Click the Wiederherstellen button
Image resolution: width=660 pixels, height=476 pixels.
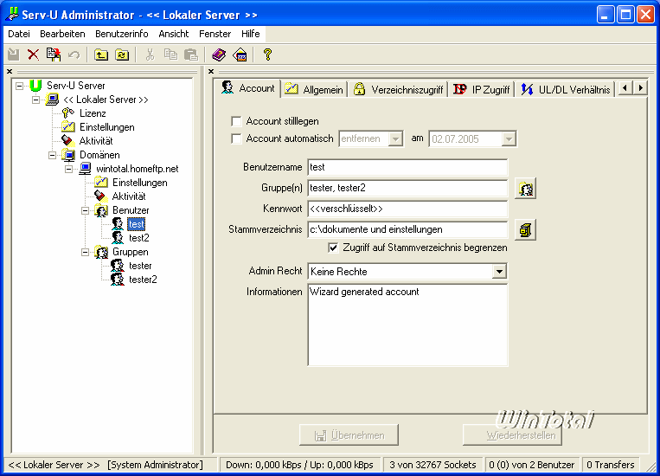point(513,435)
